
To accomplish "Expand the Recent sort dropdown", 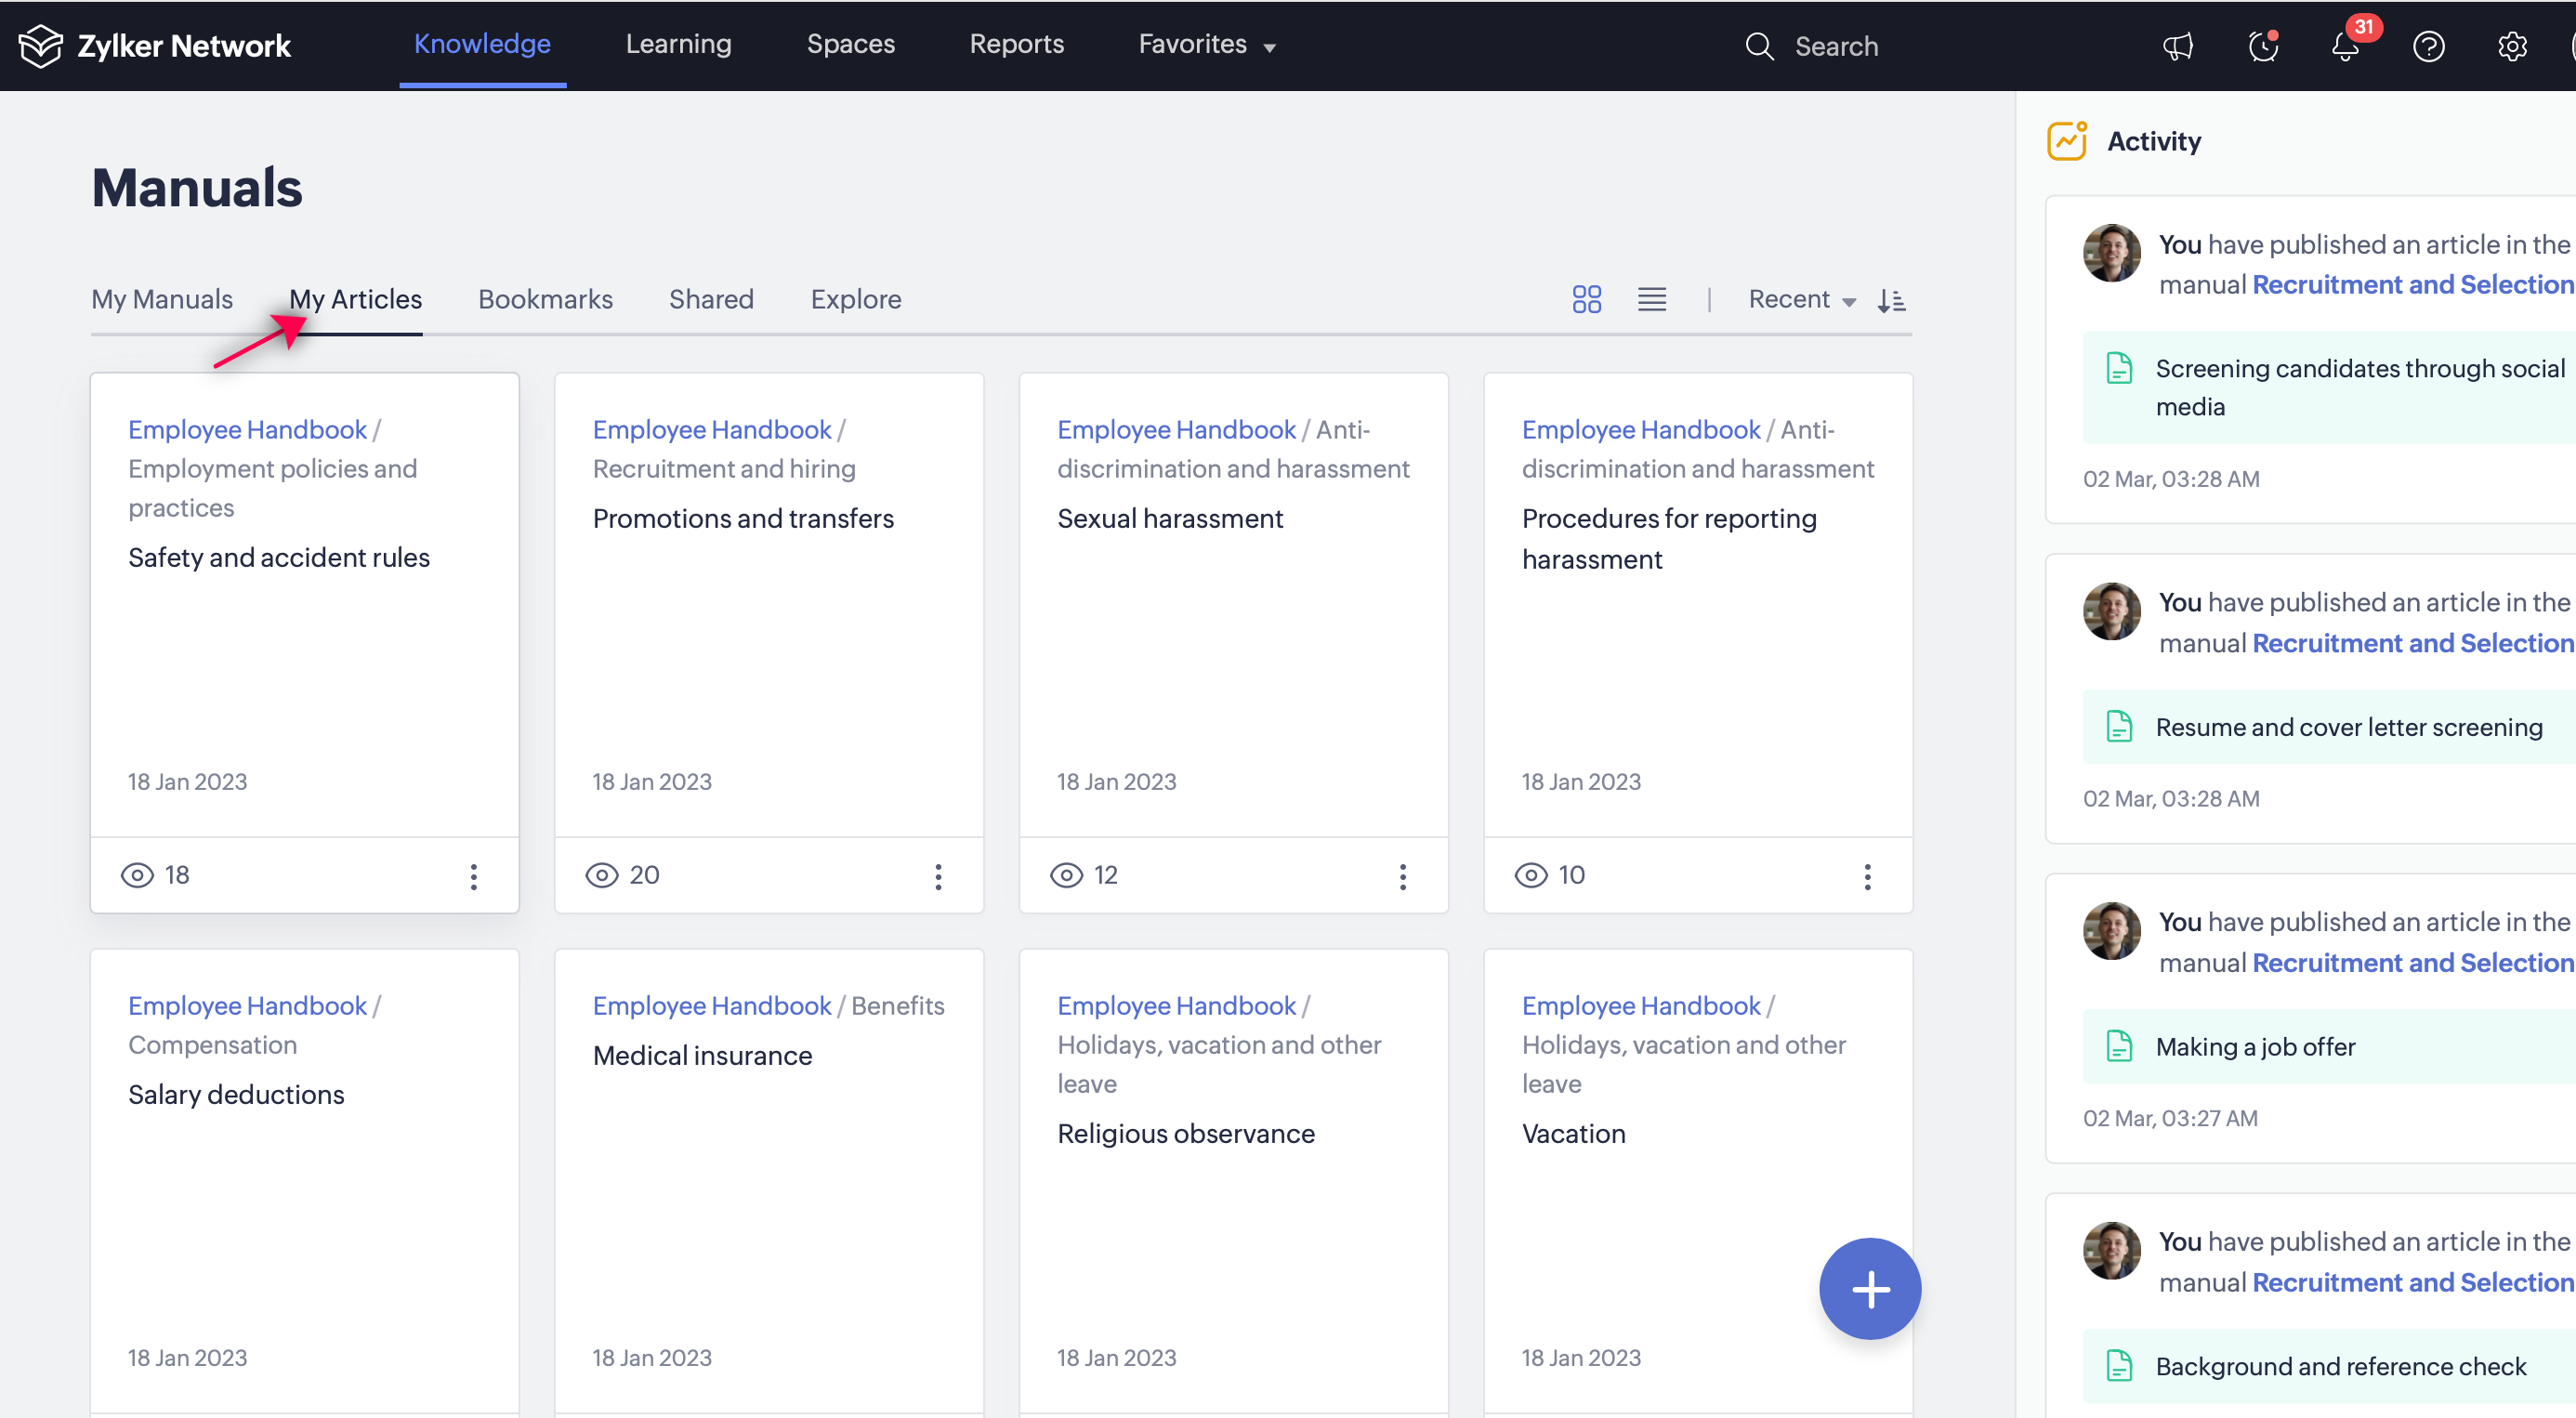I will [x=1801, y=300].
